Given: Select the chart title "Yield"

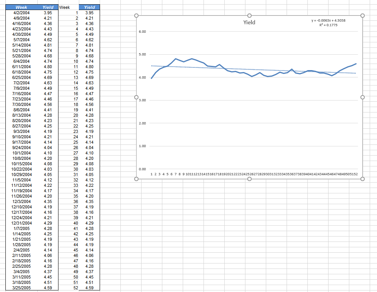Looking at the screenshot, I should [x=249, y=22].
